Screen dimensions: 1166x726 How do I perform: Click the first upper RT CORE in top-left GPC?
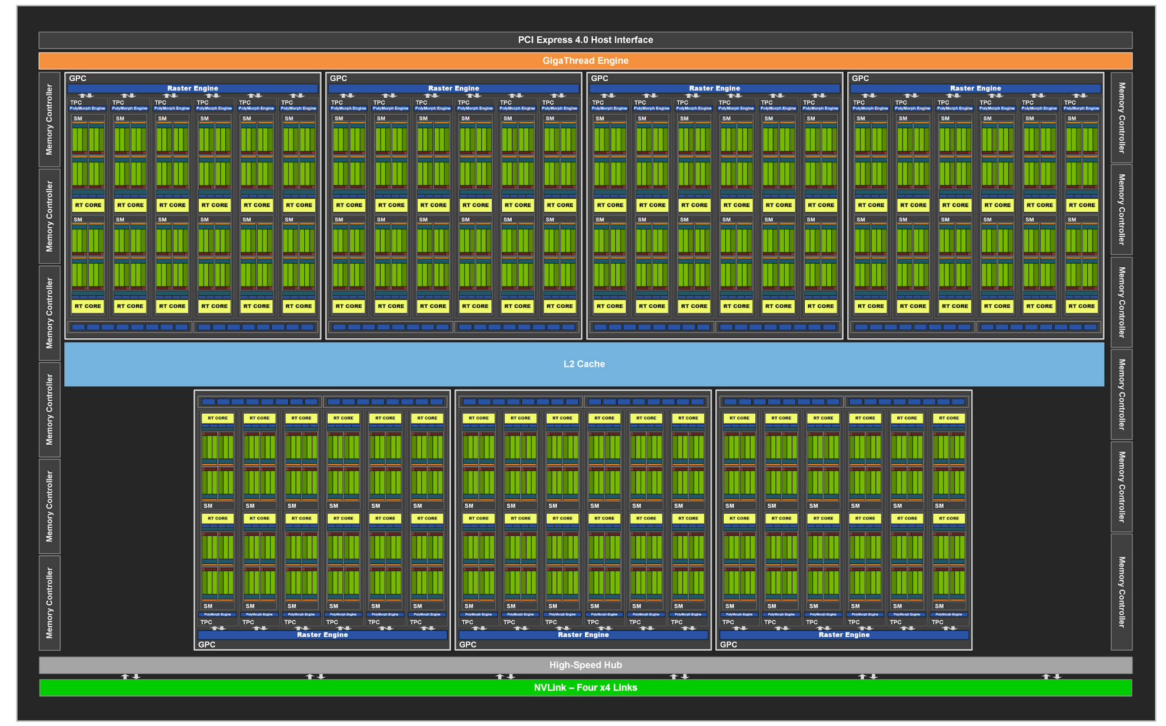[88, 205]
